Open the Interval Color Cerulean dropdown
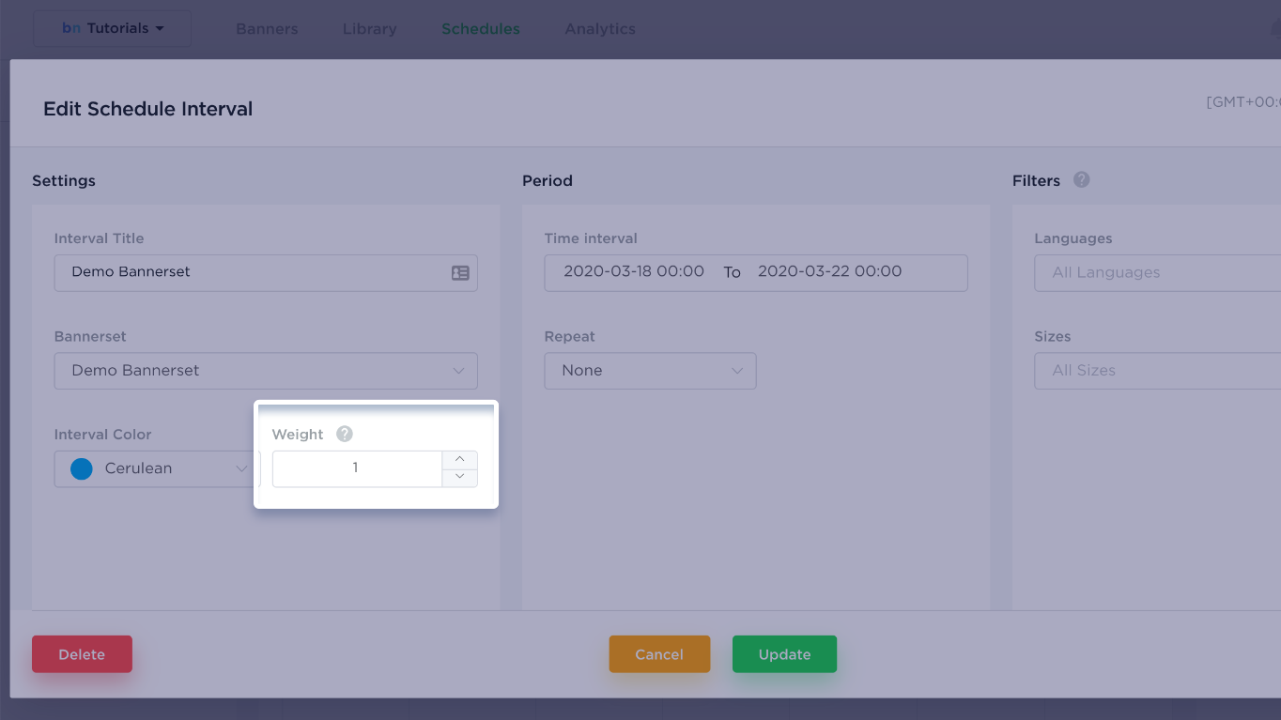The image size is (1281, 720). point(157,468)
